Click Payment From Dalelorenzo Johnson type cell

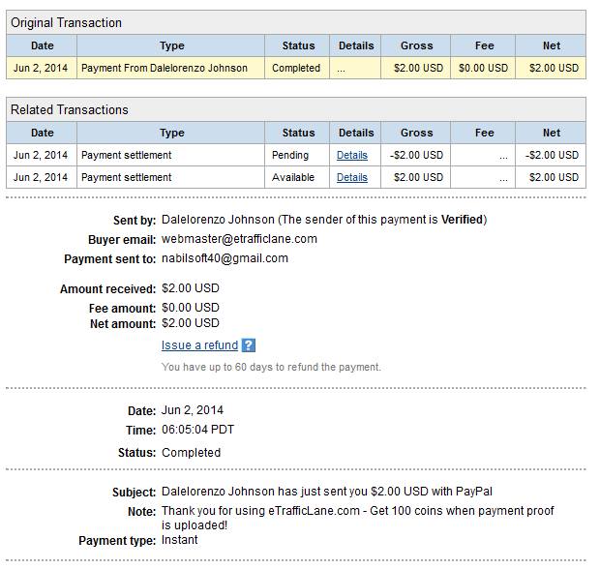[x=170, y=68]
